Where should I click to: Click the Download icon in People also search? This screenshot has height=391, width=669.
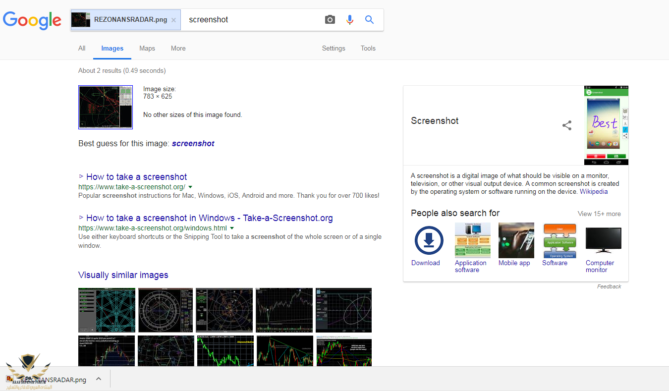coord(429,240)
